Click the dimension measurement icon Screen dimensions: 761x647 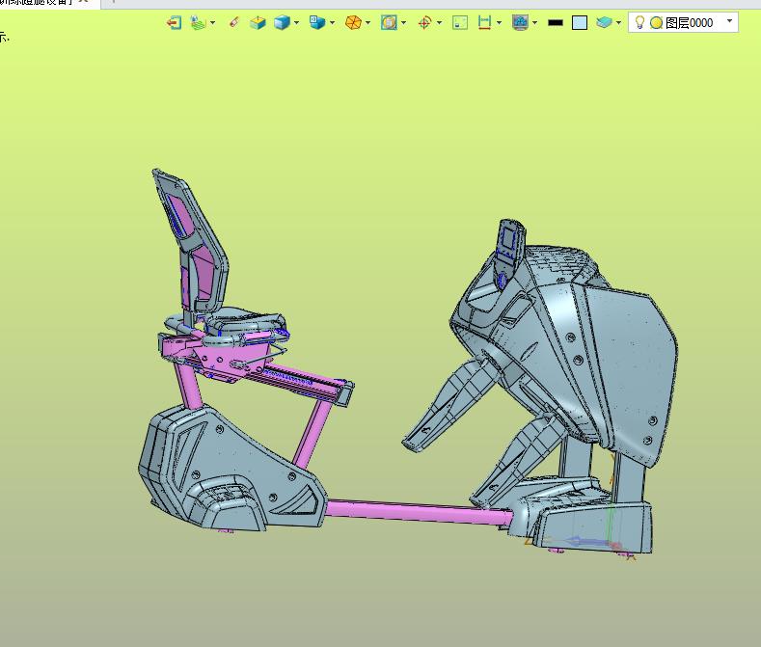[484, 23]
